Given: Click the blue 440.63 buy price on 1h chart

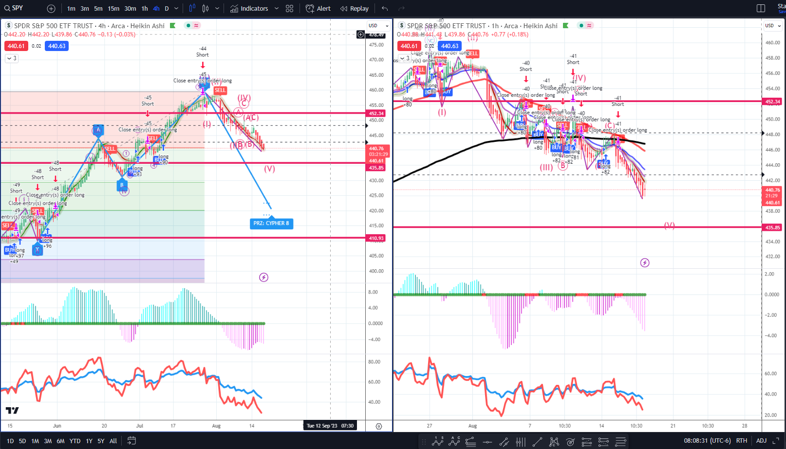Looking at the screenshot, I should (x=449, y=46).
